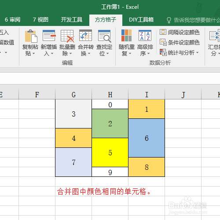Select the orange cell containing 4
The image size is (220, 220).
73,138
